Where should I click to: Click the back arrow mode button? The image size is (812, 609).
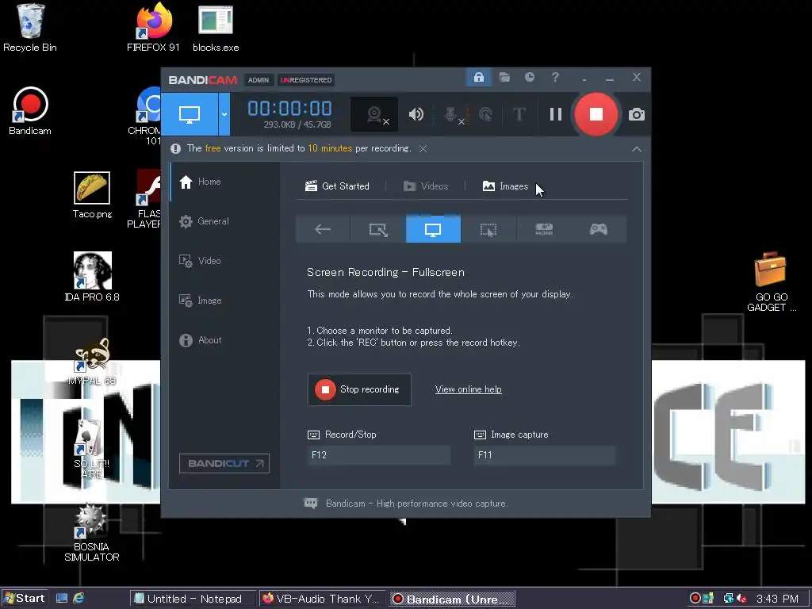point(323,229)
